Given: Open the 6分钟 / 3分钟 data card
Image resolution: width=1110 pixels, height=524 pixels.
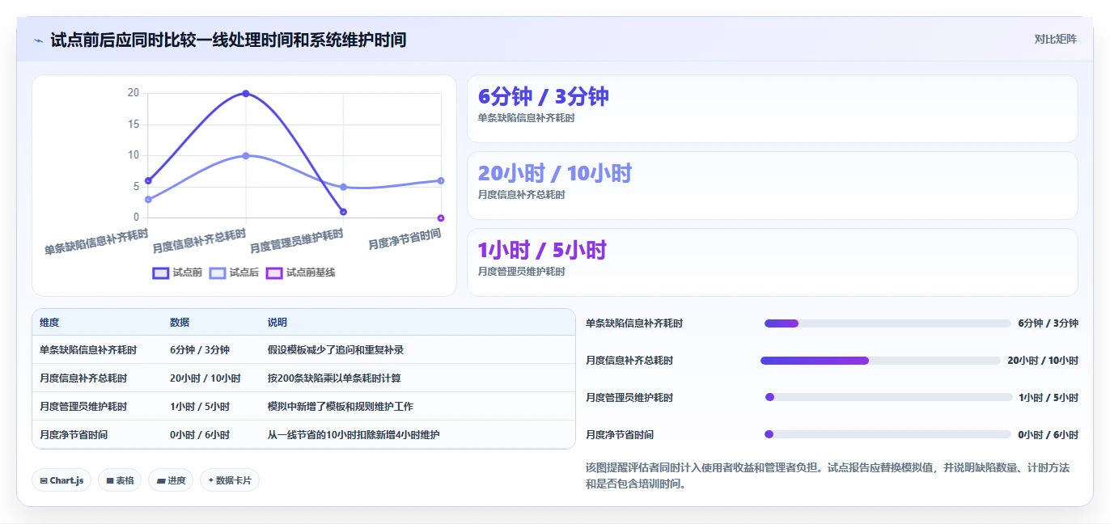Looking at the screenshot, I should 773,109.
